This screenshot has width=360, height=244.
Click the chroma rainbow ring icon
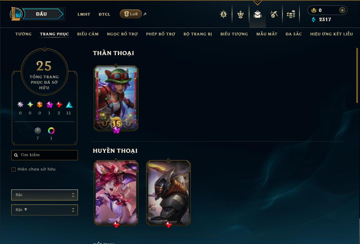(x=51, y=131)
